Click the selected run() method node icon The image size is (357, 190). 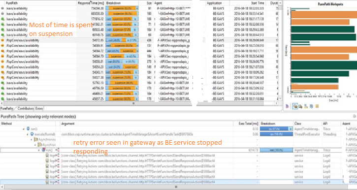[x=44, y=150]
